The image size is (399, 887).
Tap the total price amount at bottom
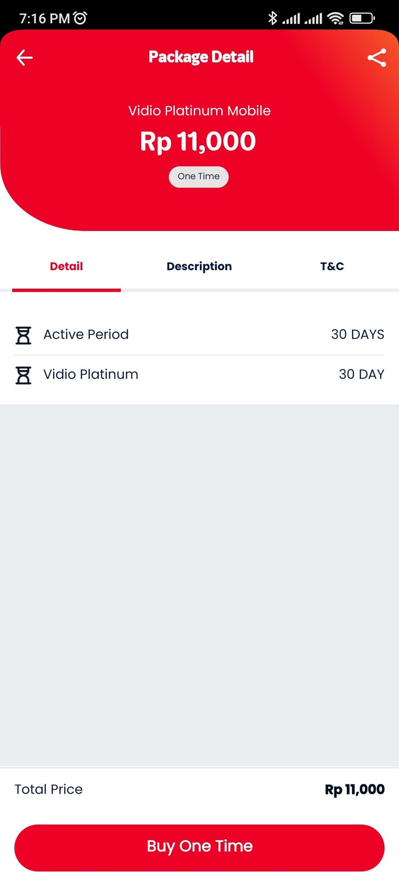click(354, 790)
